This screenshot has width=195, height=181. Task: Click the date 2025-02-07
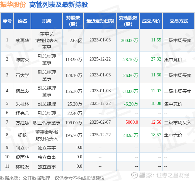(100, 122)
